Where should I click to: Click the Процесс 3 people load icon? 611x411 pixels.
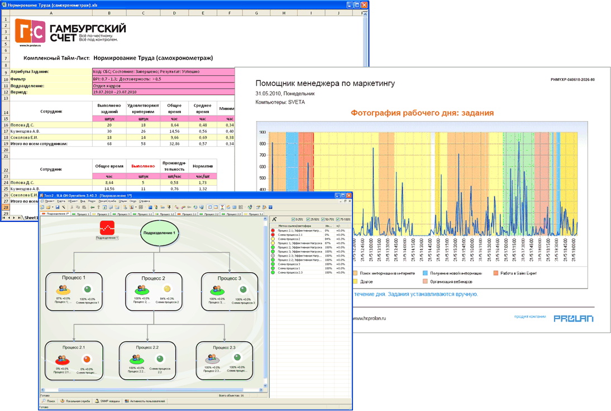[217, 290]
